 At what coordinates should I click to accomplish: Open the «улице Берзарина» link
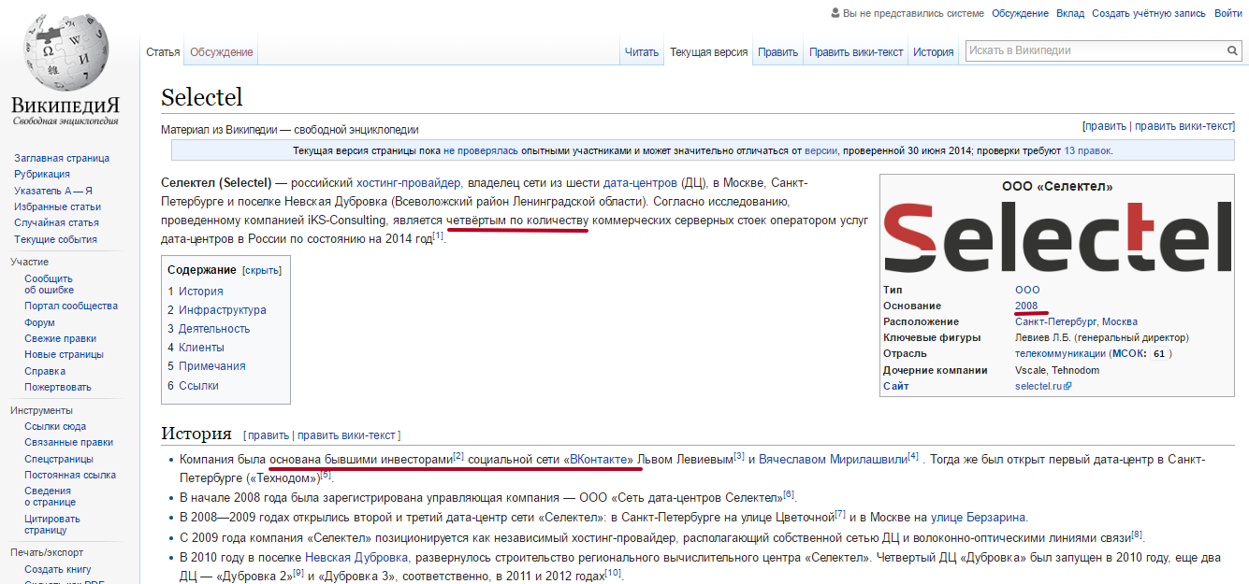click(980, 517)
